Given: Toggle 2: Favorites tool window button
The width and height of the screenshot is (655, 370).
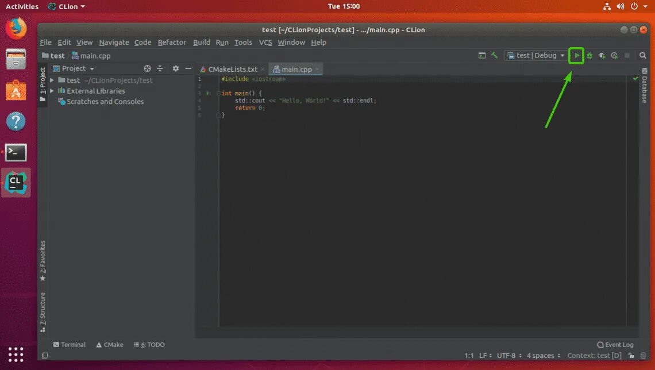Looking at the screenshot, I should pos(43,261).
